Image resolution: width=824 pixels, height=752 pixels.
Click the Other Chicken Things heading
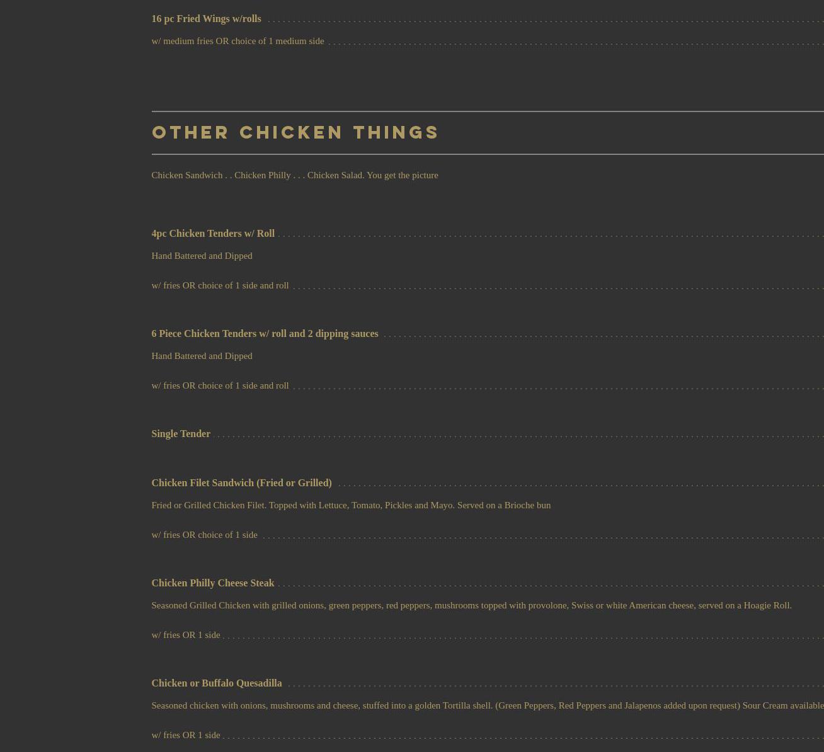(x=295, y=132)
